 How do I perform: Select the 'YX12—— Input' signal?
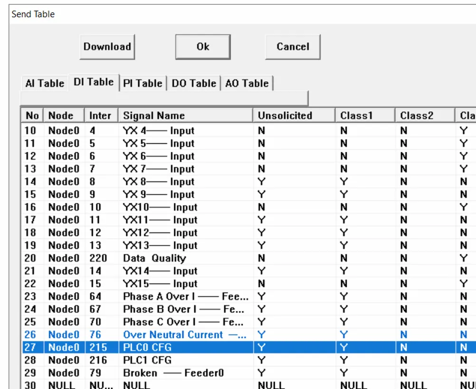pyautogui.click(x=160, y=233)
